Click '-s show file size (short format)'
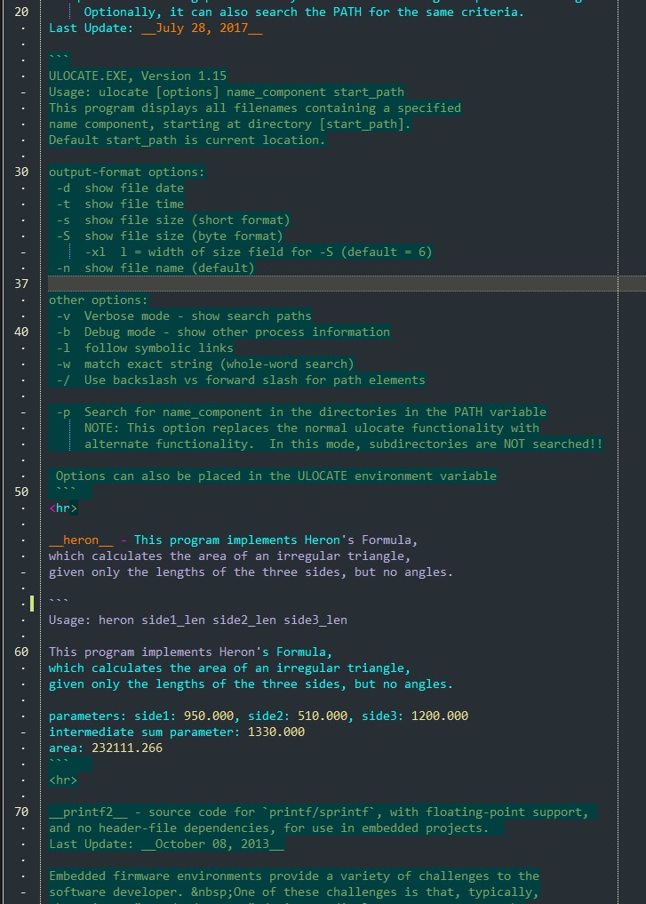Viewport: 646px width, 904px height. pyautogui.click(x=173, y=220)
